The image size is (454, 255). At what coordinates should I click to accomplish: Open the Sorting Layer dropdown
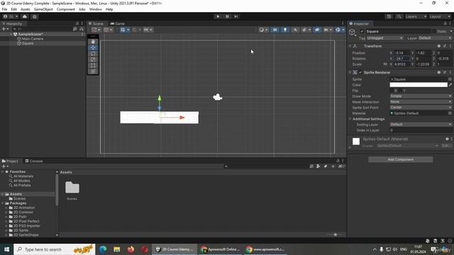(x=421, y=125)
